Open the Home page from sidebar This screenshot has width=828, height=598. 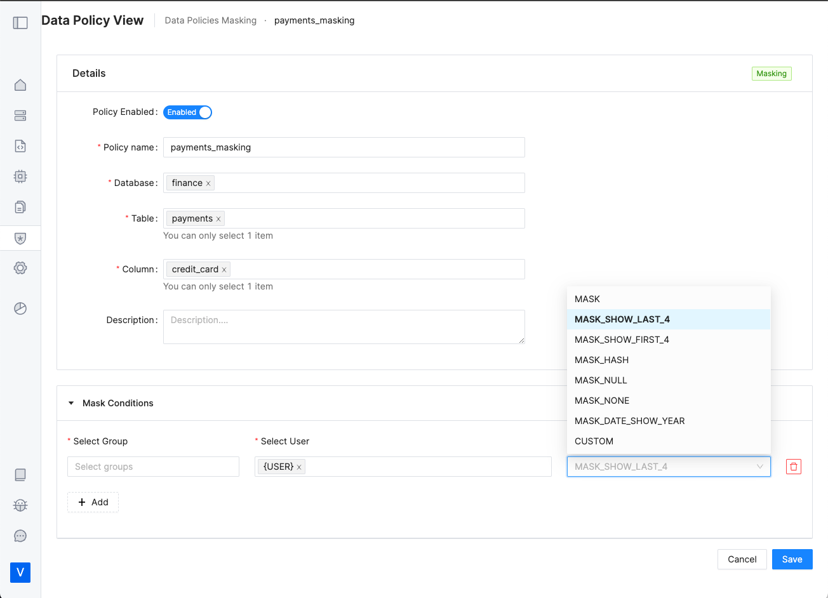click(20, 84)
